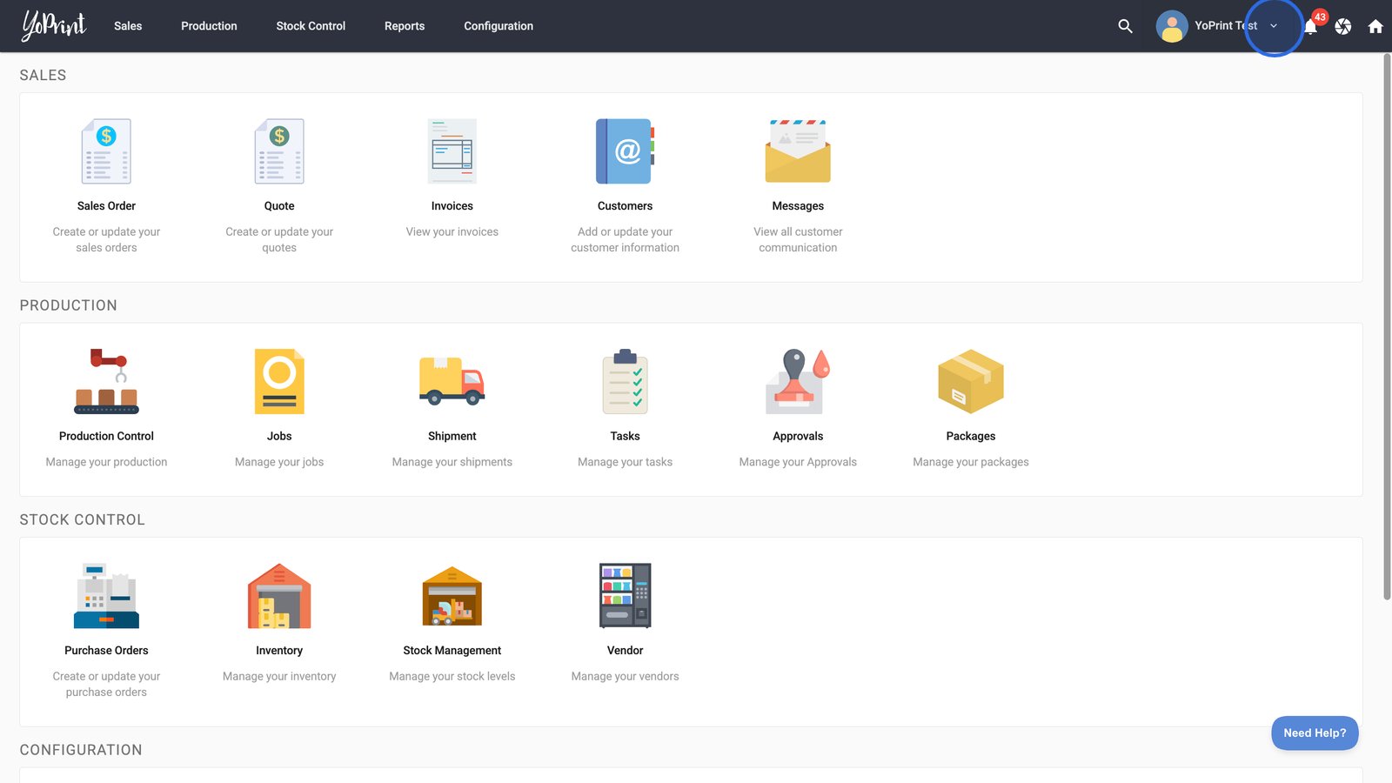Open the Stock Control menu

[311, 26]
